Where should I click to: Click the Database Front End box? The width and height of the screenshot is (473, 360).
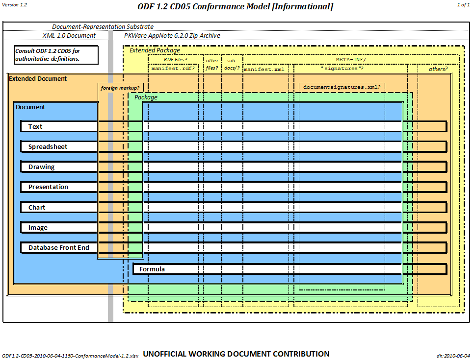(x=58, y=248)
